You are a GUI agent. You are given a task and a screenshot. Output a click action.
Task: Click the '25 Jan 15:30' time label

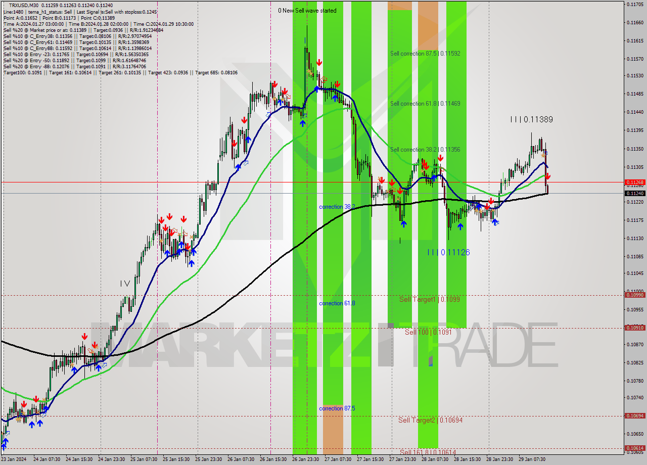pos(176,459)
